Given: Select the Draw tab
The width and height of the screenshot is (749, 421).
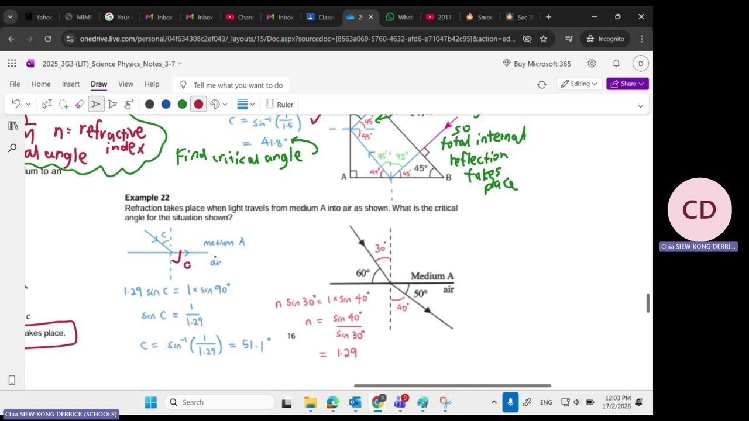Looking at the screenshot, I should [x=99, y=84].
